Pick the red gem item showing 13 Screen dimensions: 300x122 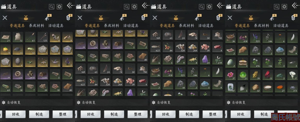tap(268, 75)
